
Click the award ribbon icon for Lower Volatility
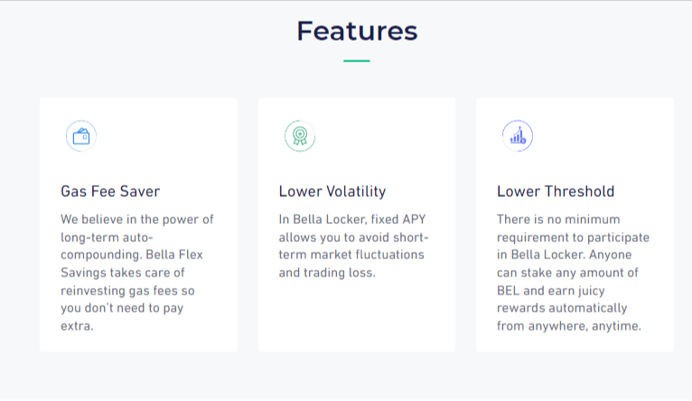[x=300, y=135]
